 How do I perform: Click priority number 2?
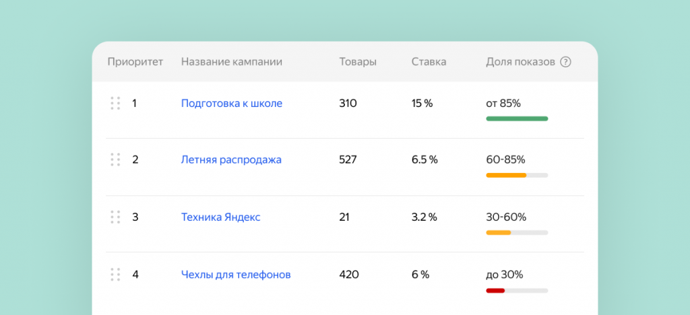tap(135, 160)
